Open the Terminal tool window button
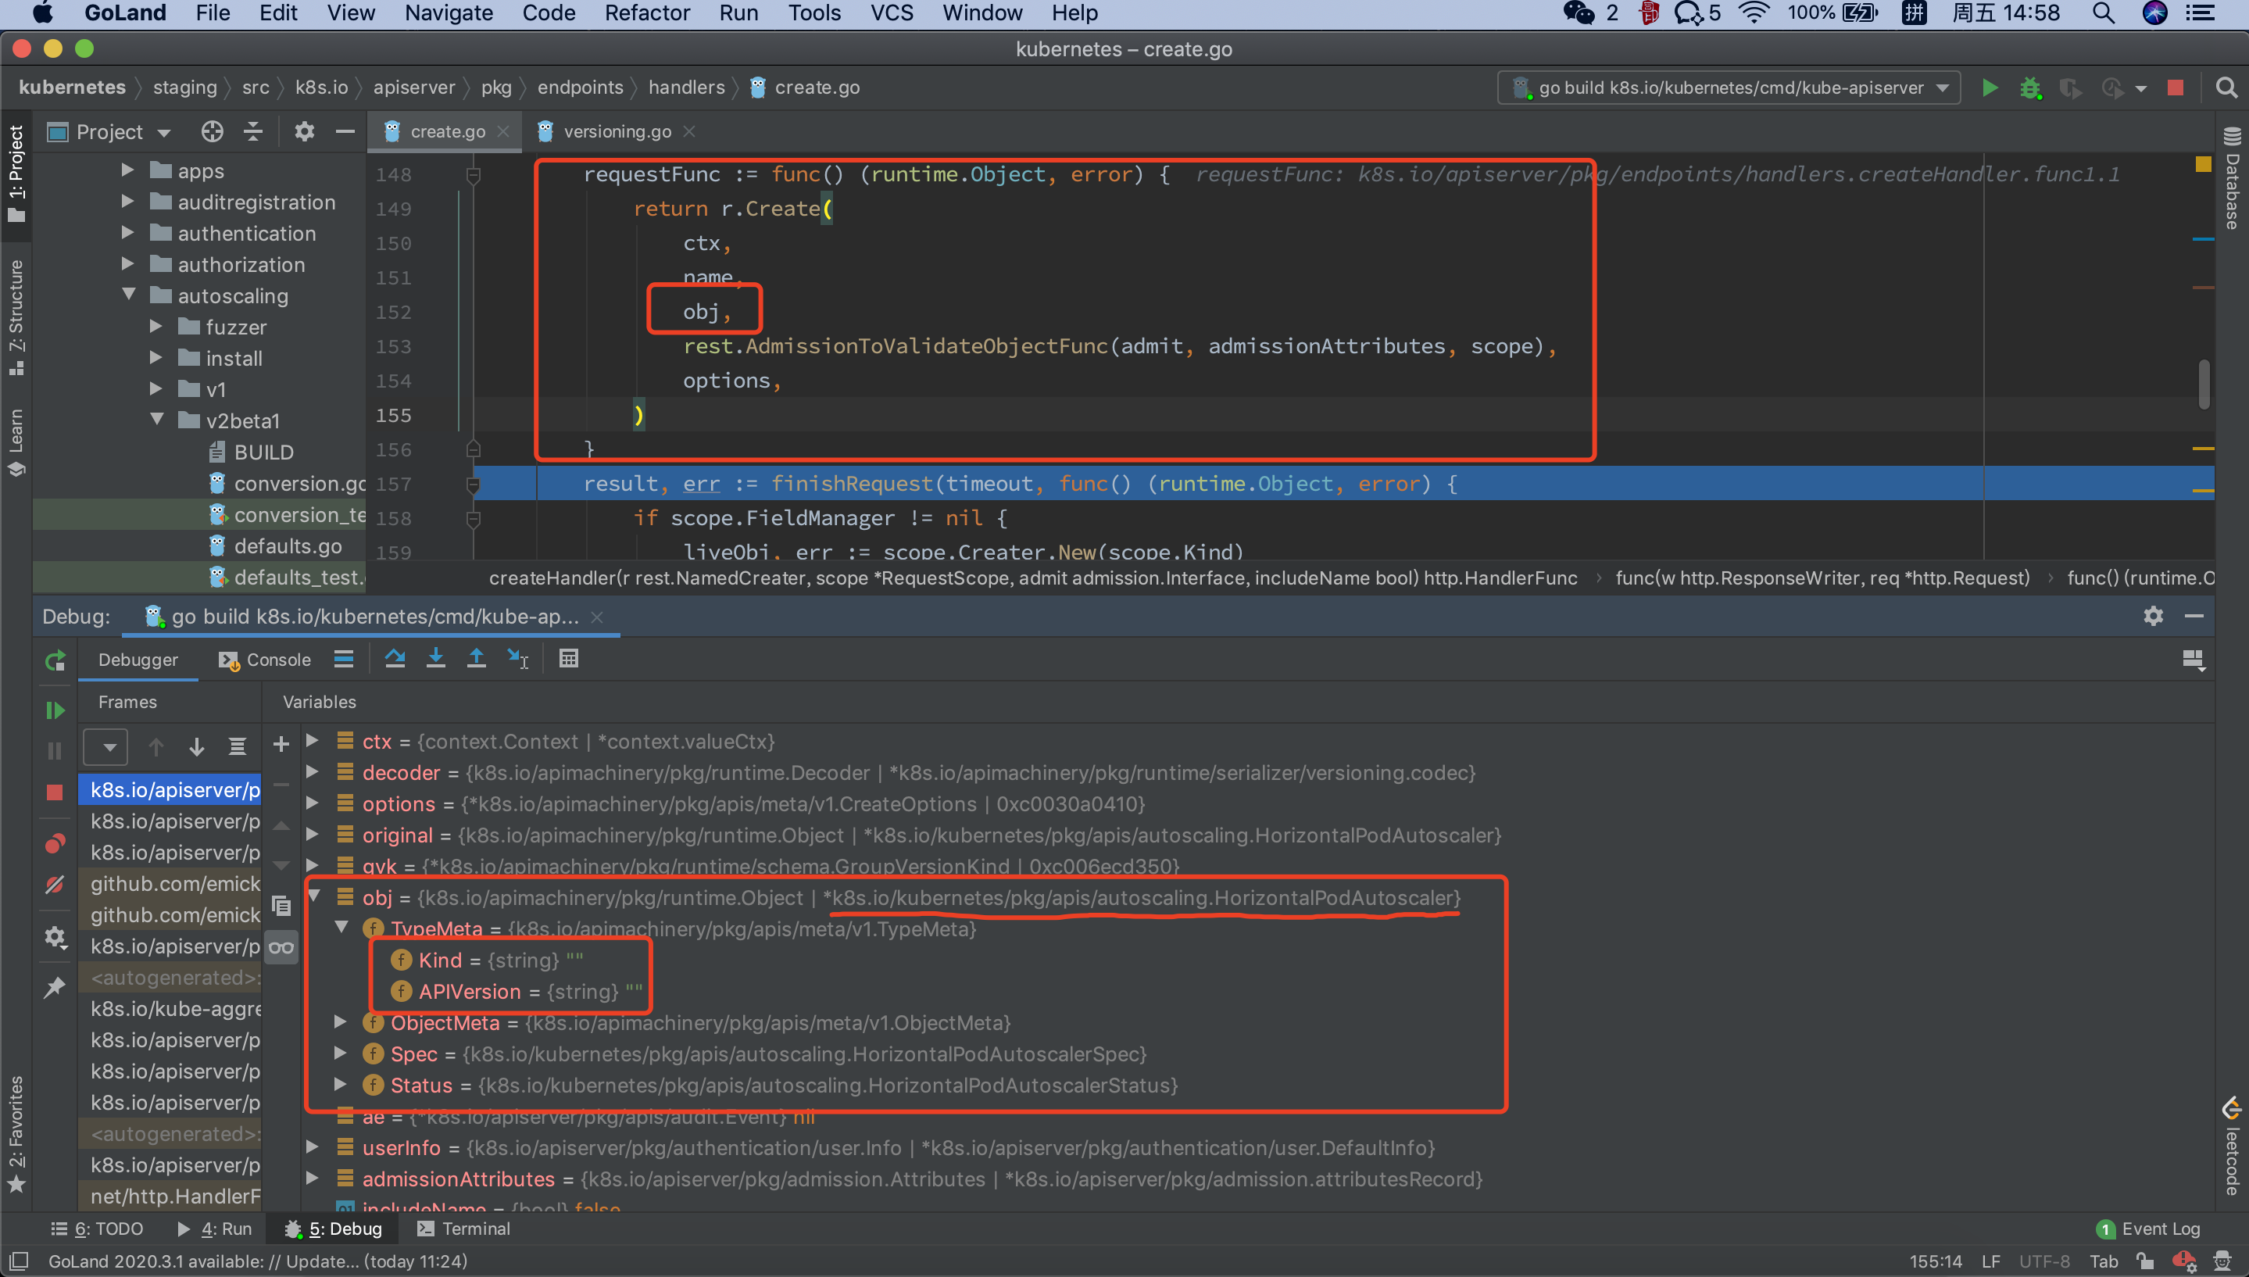The width and height of the screenshot is (2249, 1277). 464,1229
